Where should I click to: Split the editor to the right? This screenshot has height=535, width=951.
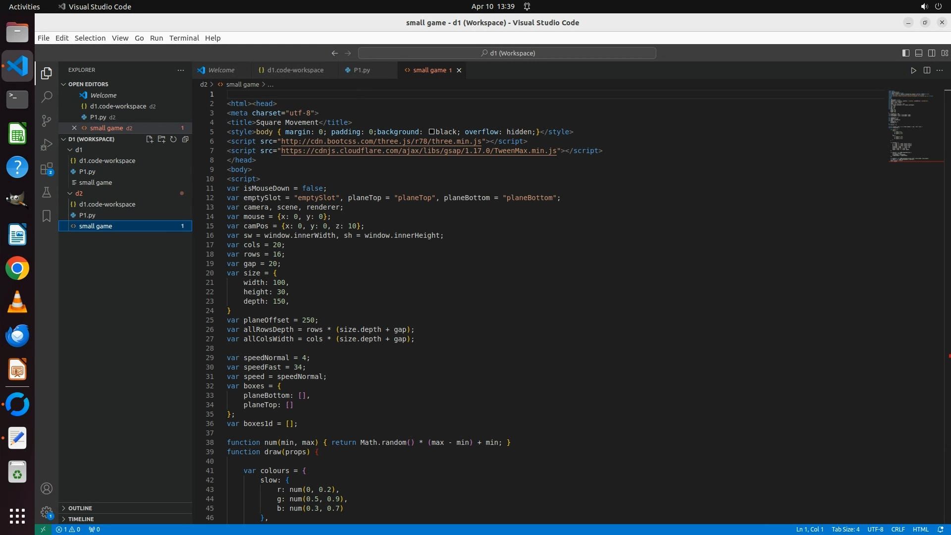927,70
